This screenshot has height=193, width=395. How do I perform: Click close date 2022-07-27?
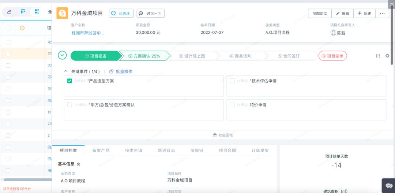(x=212, y=33)
